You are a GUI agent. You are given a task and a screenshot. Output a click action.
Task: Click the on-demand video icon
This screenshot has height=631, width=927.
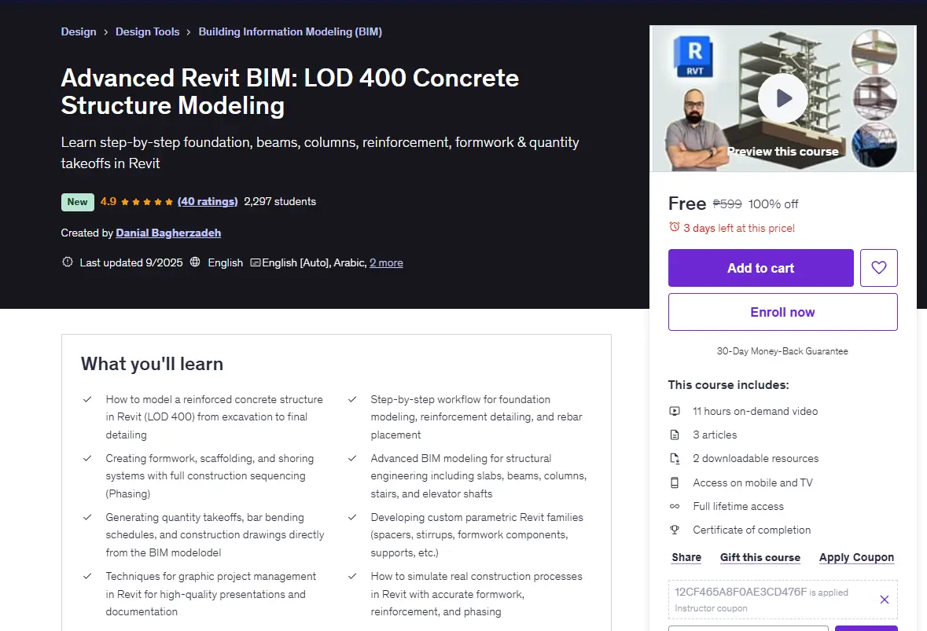[x=675, y=411]
